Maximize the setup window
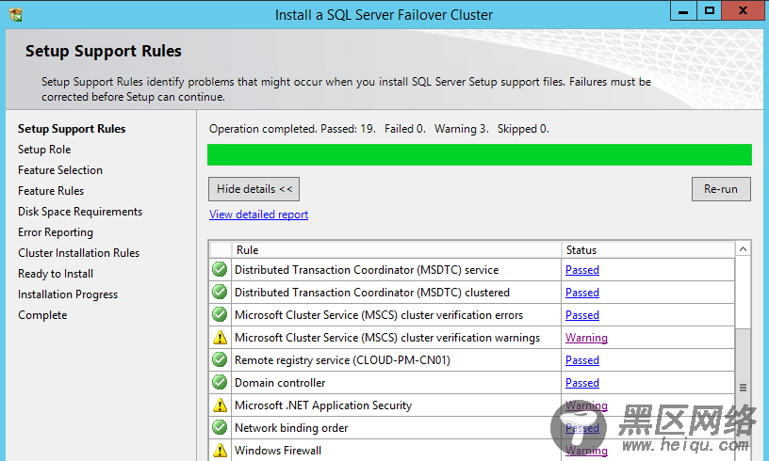 [x=709, y=10]
